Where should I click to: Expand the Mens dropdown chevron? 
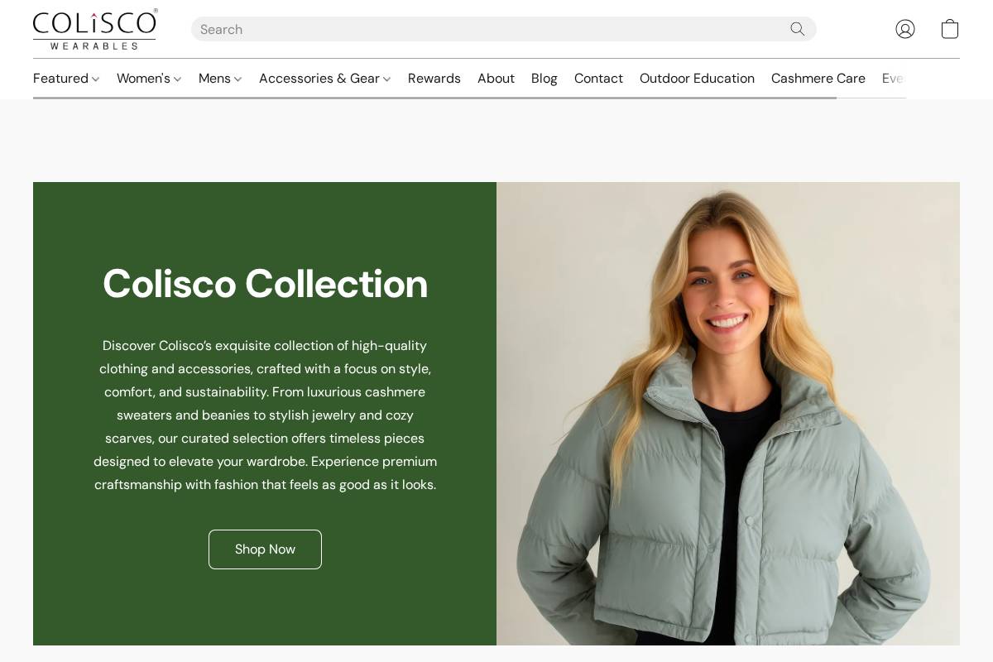237,79
